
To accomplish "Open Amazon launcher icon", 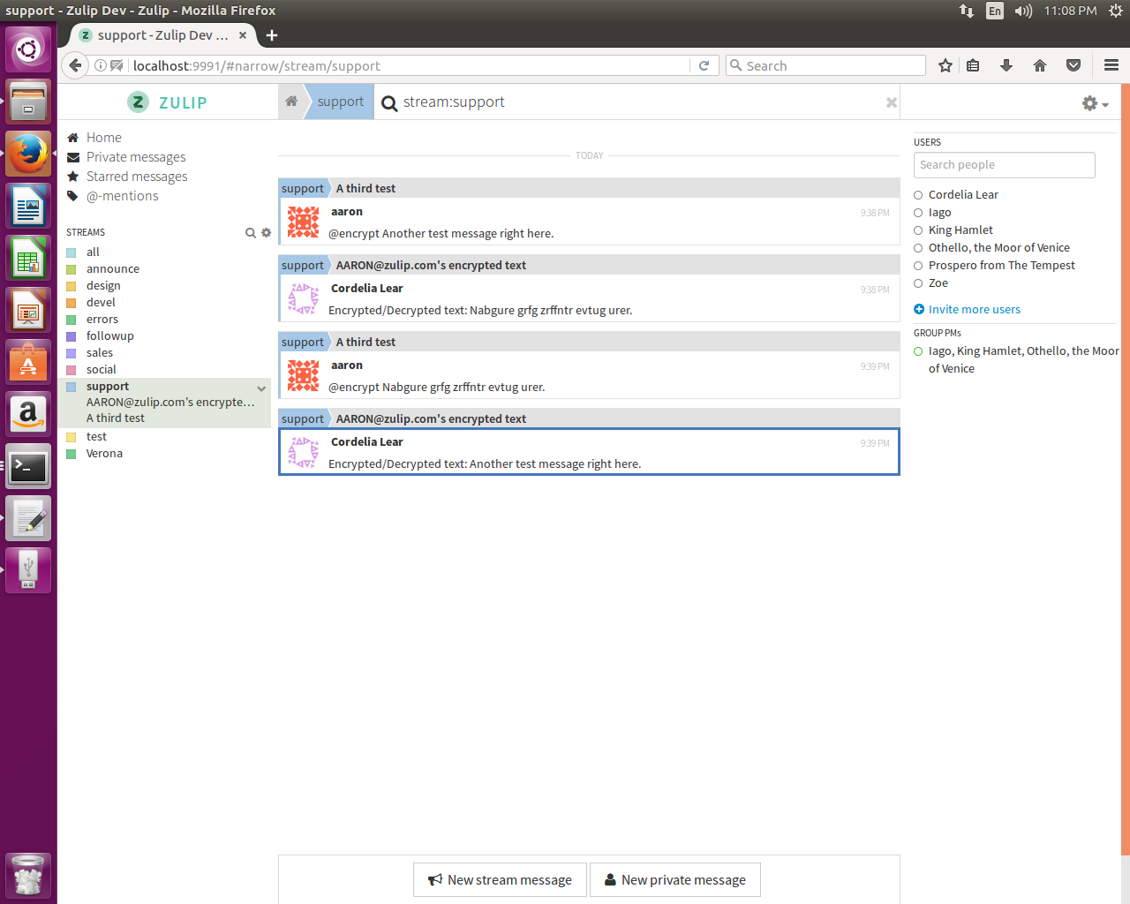I will (x=28, y=415).
